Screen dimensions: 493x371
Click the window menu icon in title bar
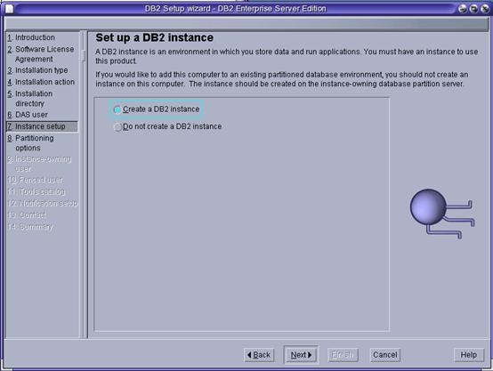pyautogui.click(x=10, y=9)
